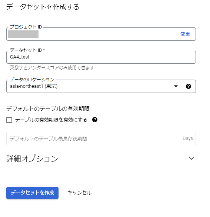Open the asia-northeast1 (東京) location dropdown

coord(101,86)
